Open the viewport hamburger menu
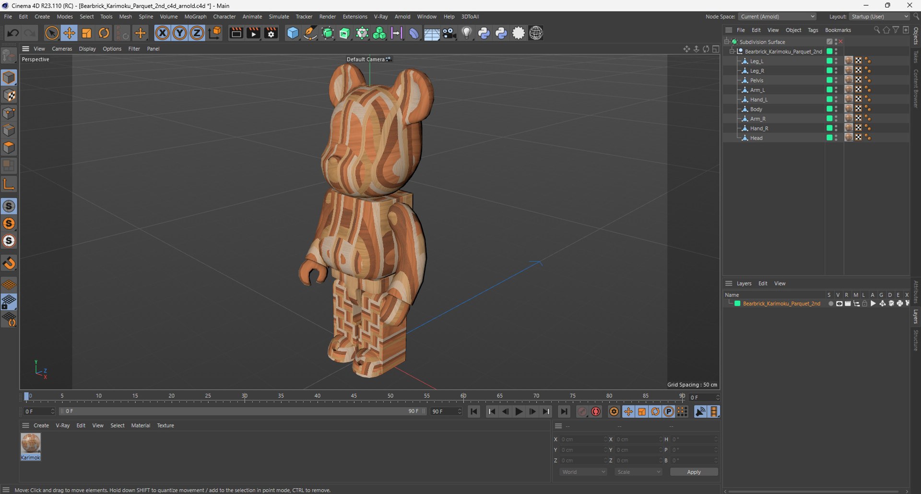921x494 pixels. (26, 48)
